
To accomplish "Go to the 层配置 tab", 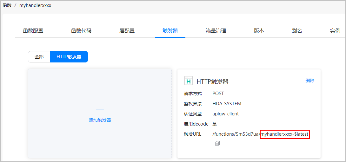I will point(127,31).
